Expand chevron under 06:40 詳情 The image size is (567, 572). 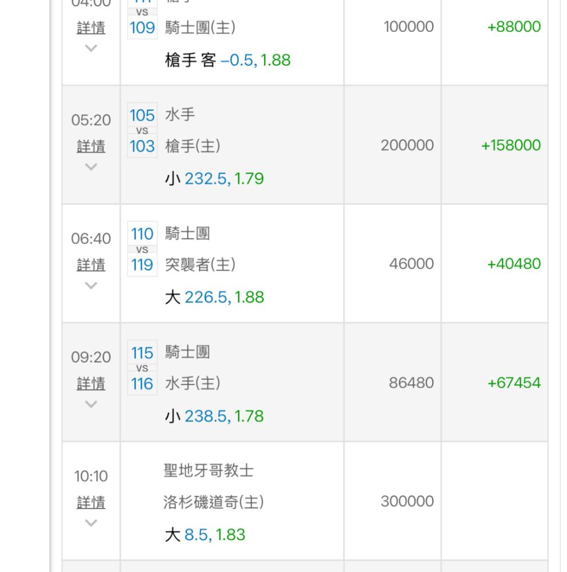pyautogui.click(x=91, y=285)
